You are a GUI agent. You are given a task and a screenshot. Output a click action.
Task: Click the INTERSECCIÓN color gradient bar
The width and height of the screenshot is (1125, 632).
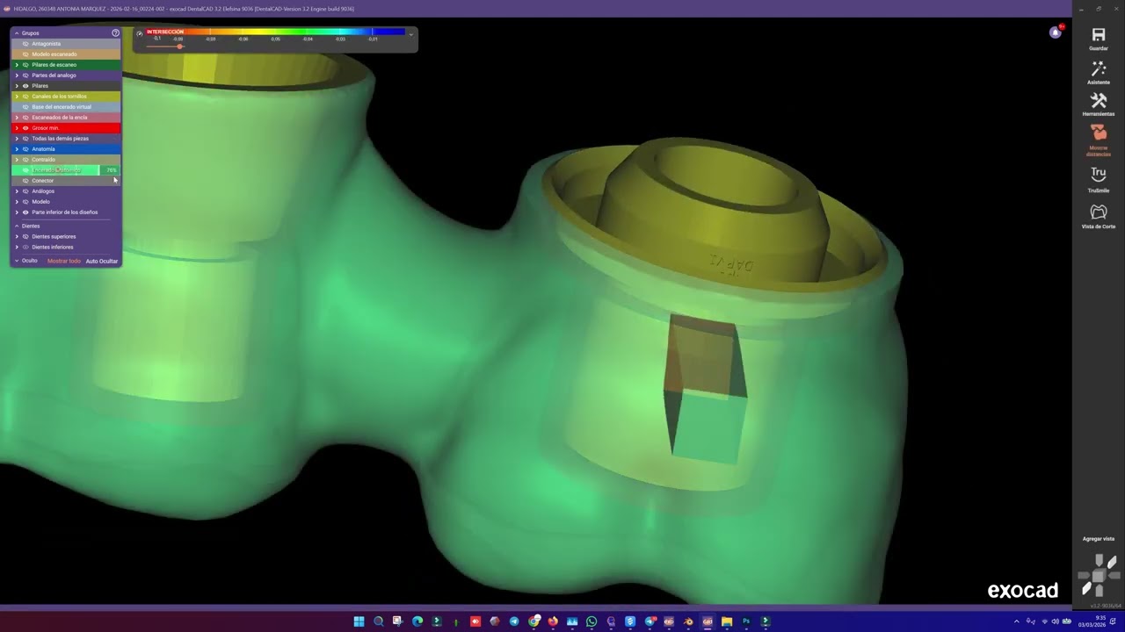click(x=276, y=32)
